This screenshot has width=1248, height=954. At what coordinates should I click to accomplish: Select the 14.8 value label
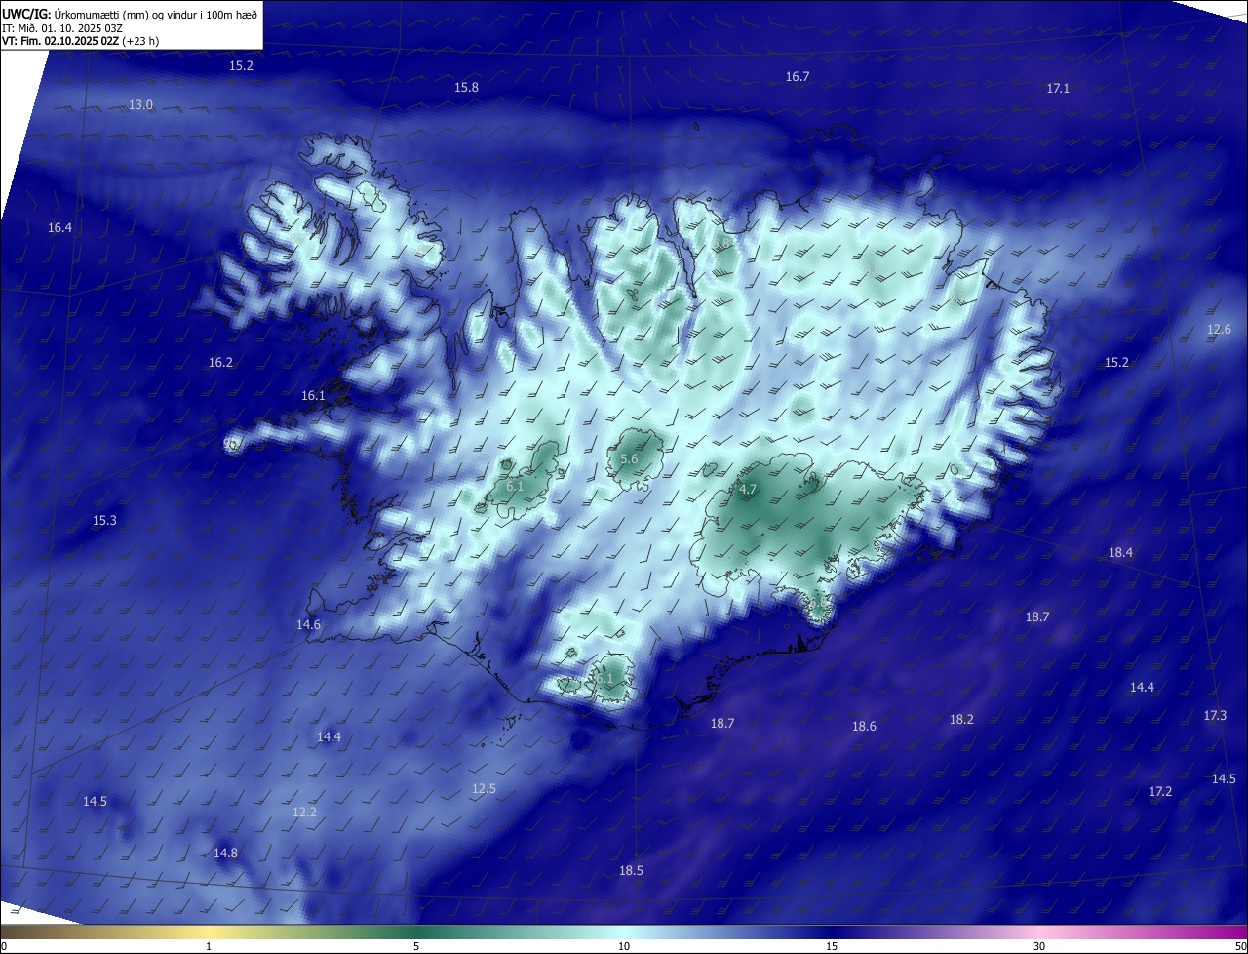click(225, 853)
